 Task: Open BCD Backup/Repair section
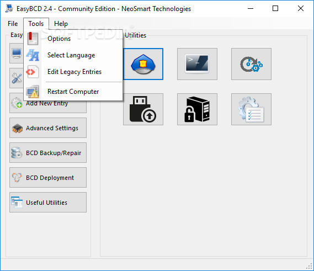click(48, 153)
